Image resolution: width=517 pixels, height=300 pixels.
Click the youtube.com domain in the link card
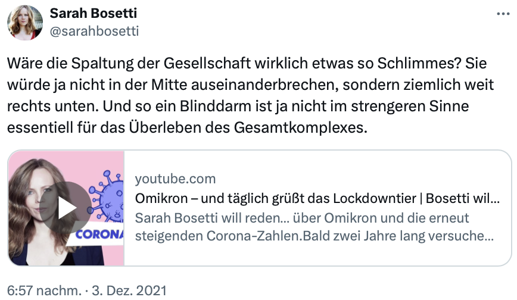(x=175, y=179)
